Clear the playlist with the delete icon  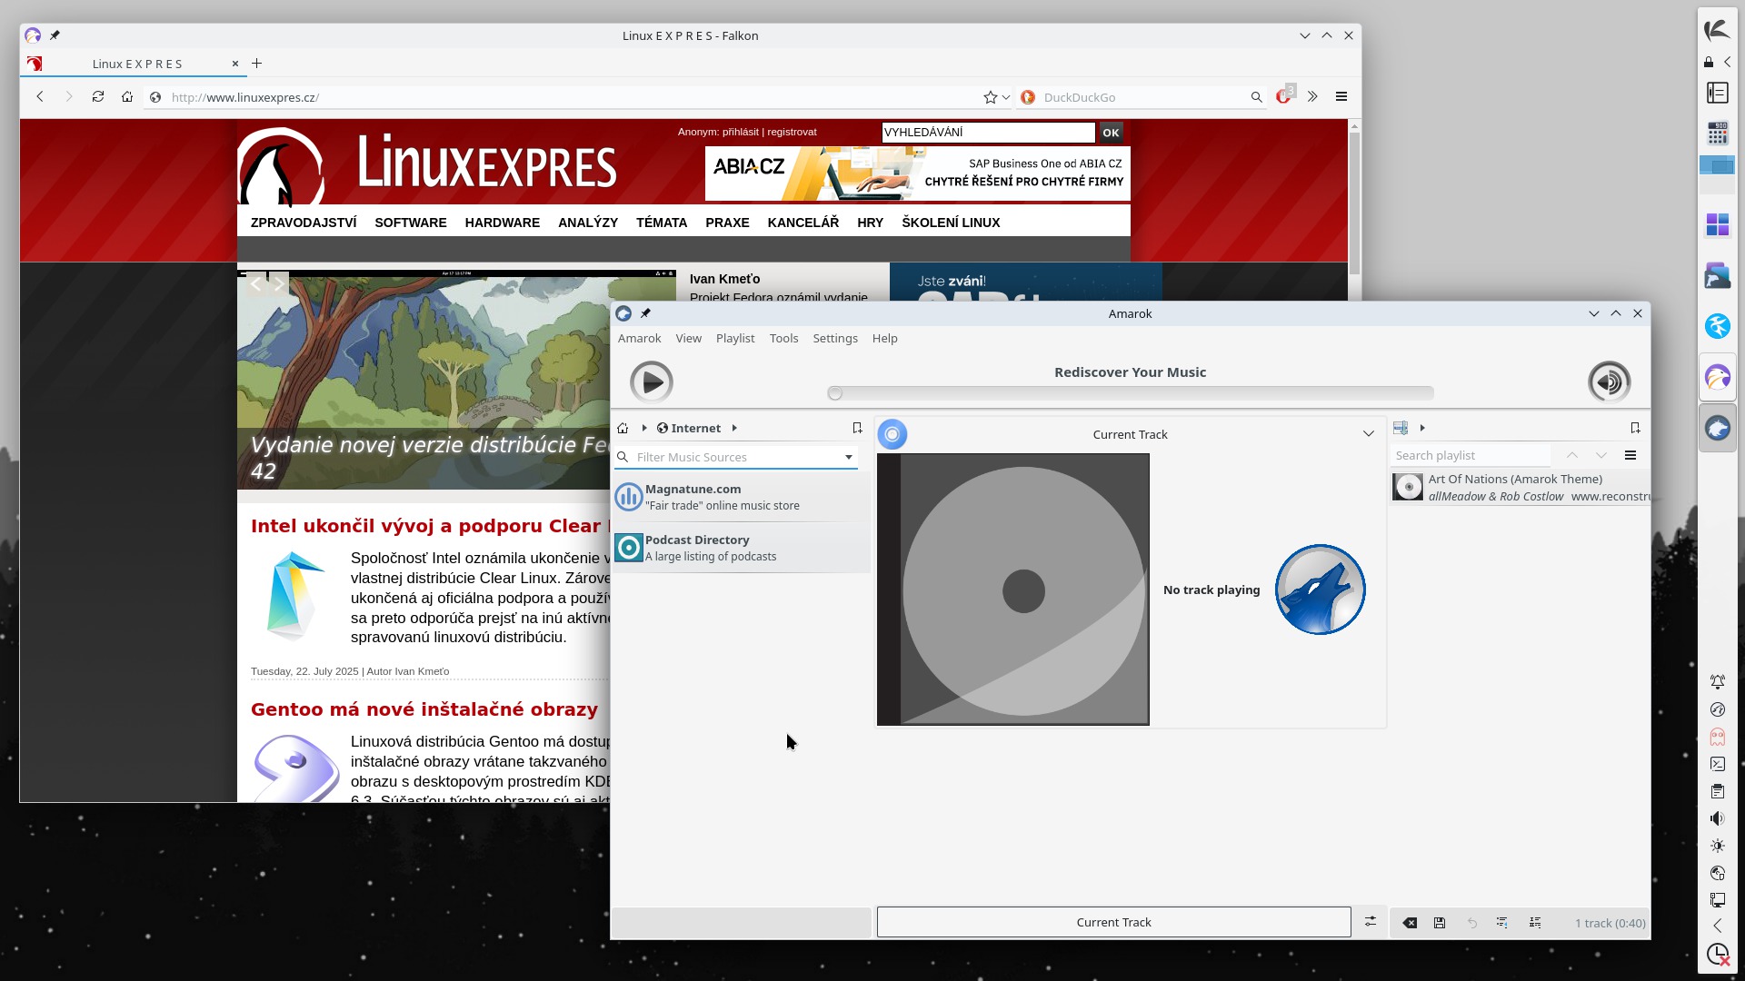[1410, 923]
